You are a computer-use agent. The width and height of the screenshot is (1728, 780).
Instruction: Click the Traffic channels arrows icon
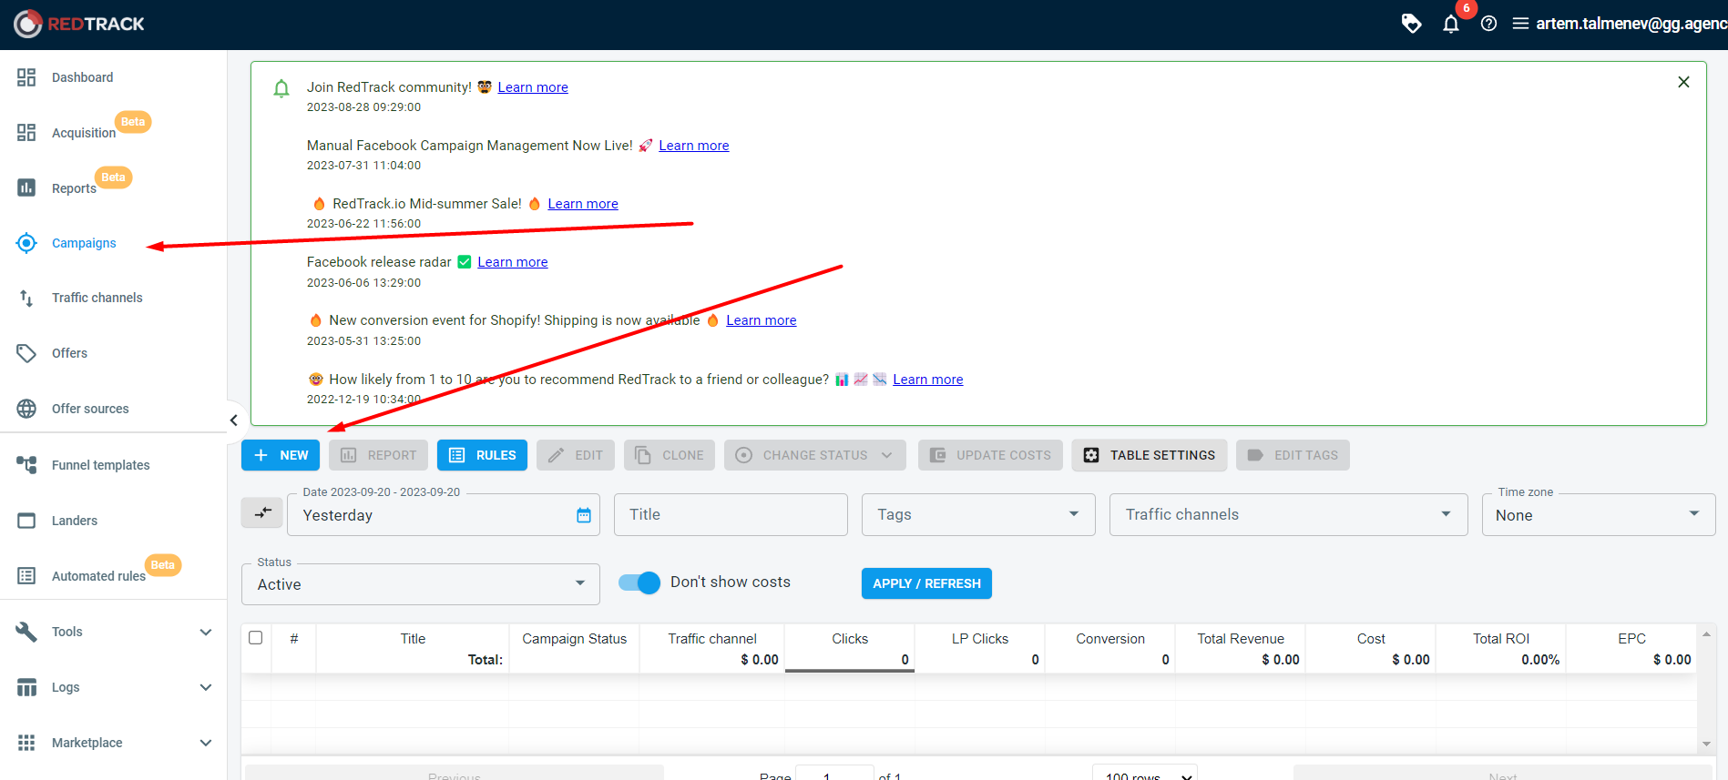point(26,298)
